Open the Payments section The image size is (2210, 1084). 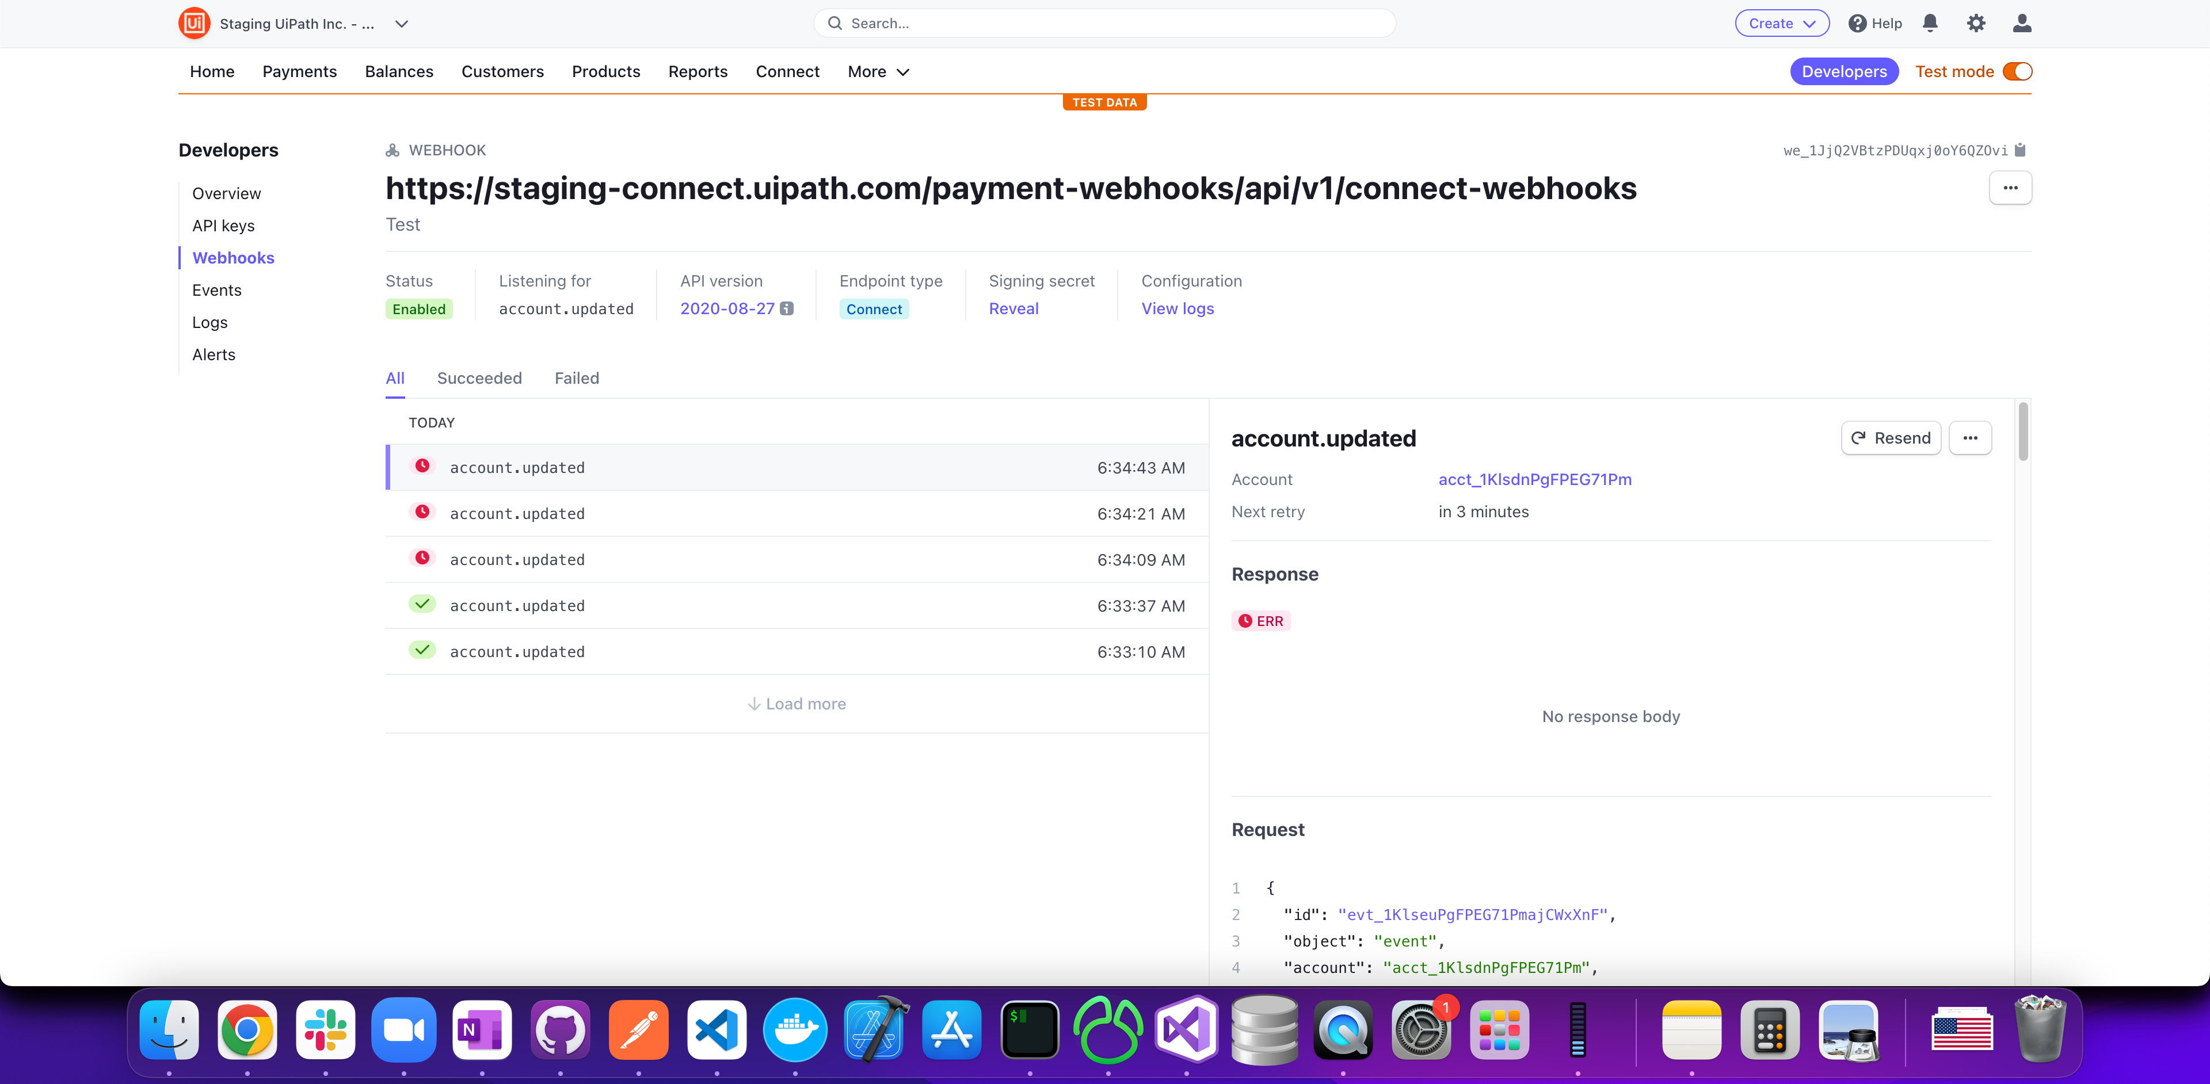[299, 71]
